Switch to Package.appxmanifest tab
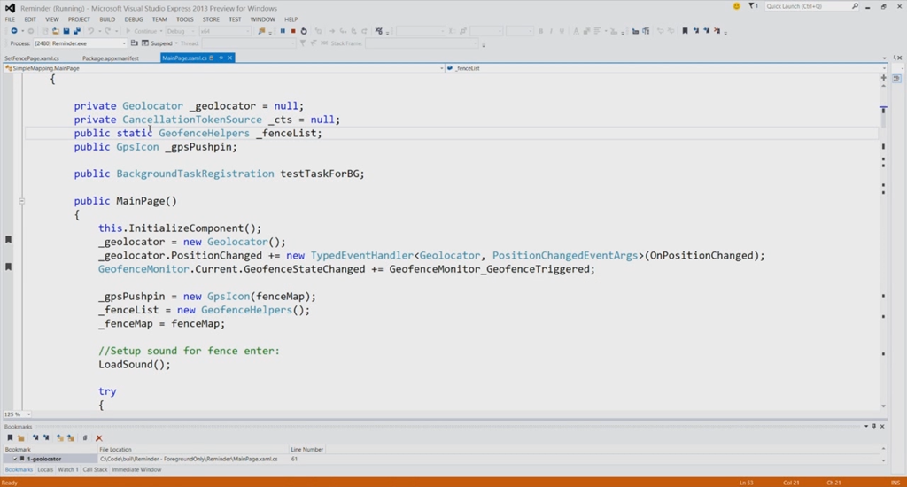907x487 pixels. pos(111,58)
